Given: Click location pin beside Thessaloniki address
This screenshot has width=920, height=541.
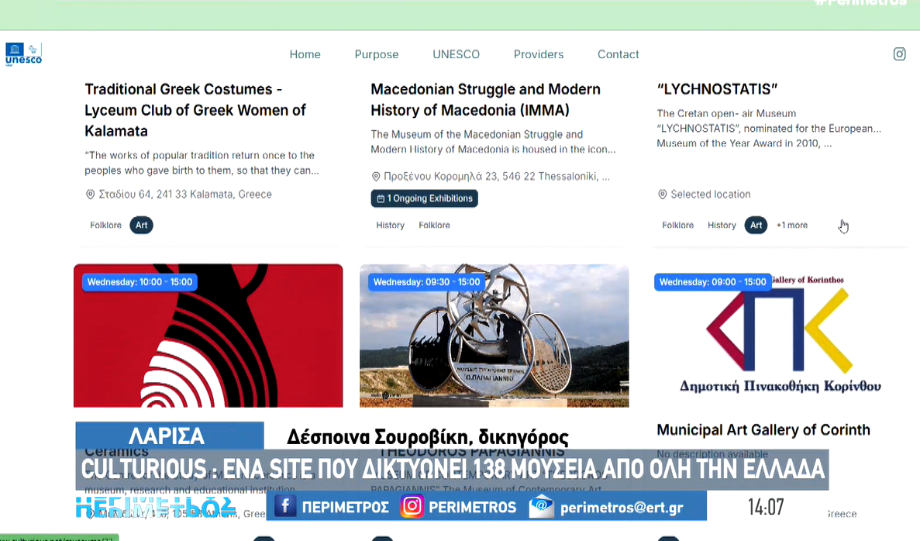Looking at the screenshot, I should (x=376, y=177).
